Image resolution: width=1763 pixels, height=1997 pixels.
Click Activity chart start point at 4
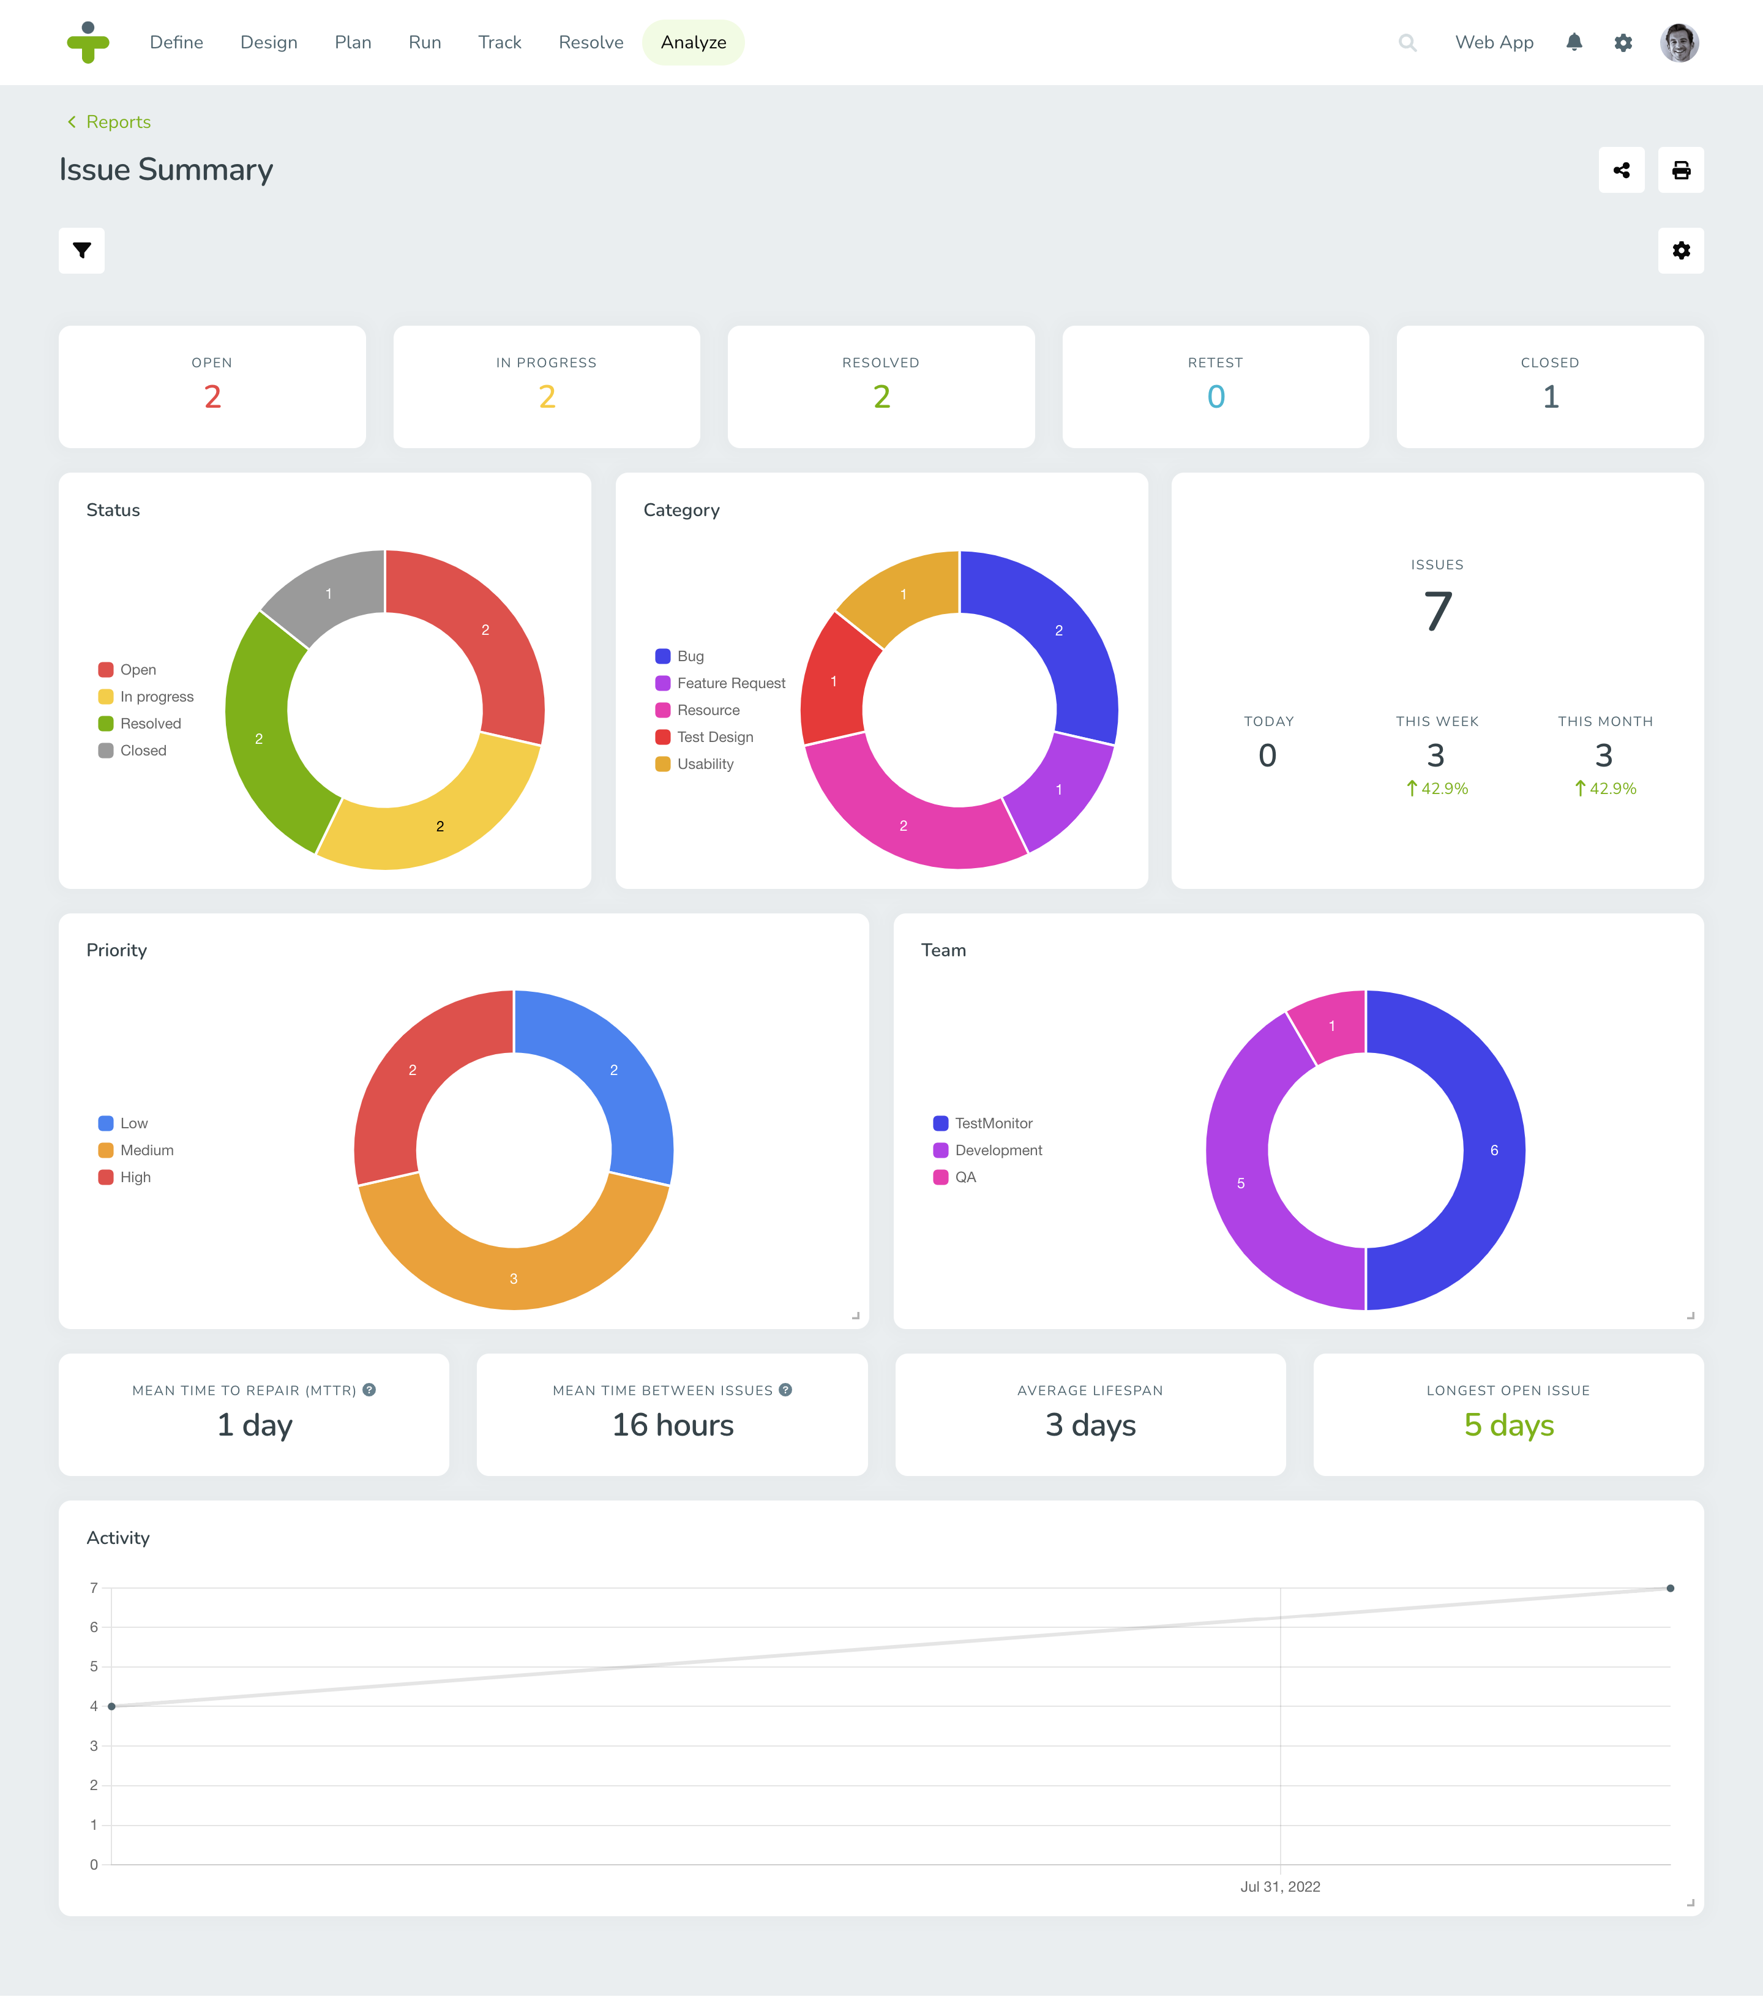click(x=111, y=1706)
